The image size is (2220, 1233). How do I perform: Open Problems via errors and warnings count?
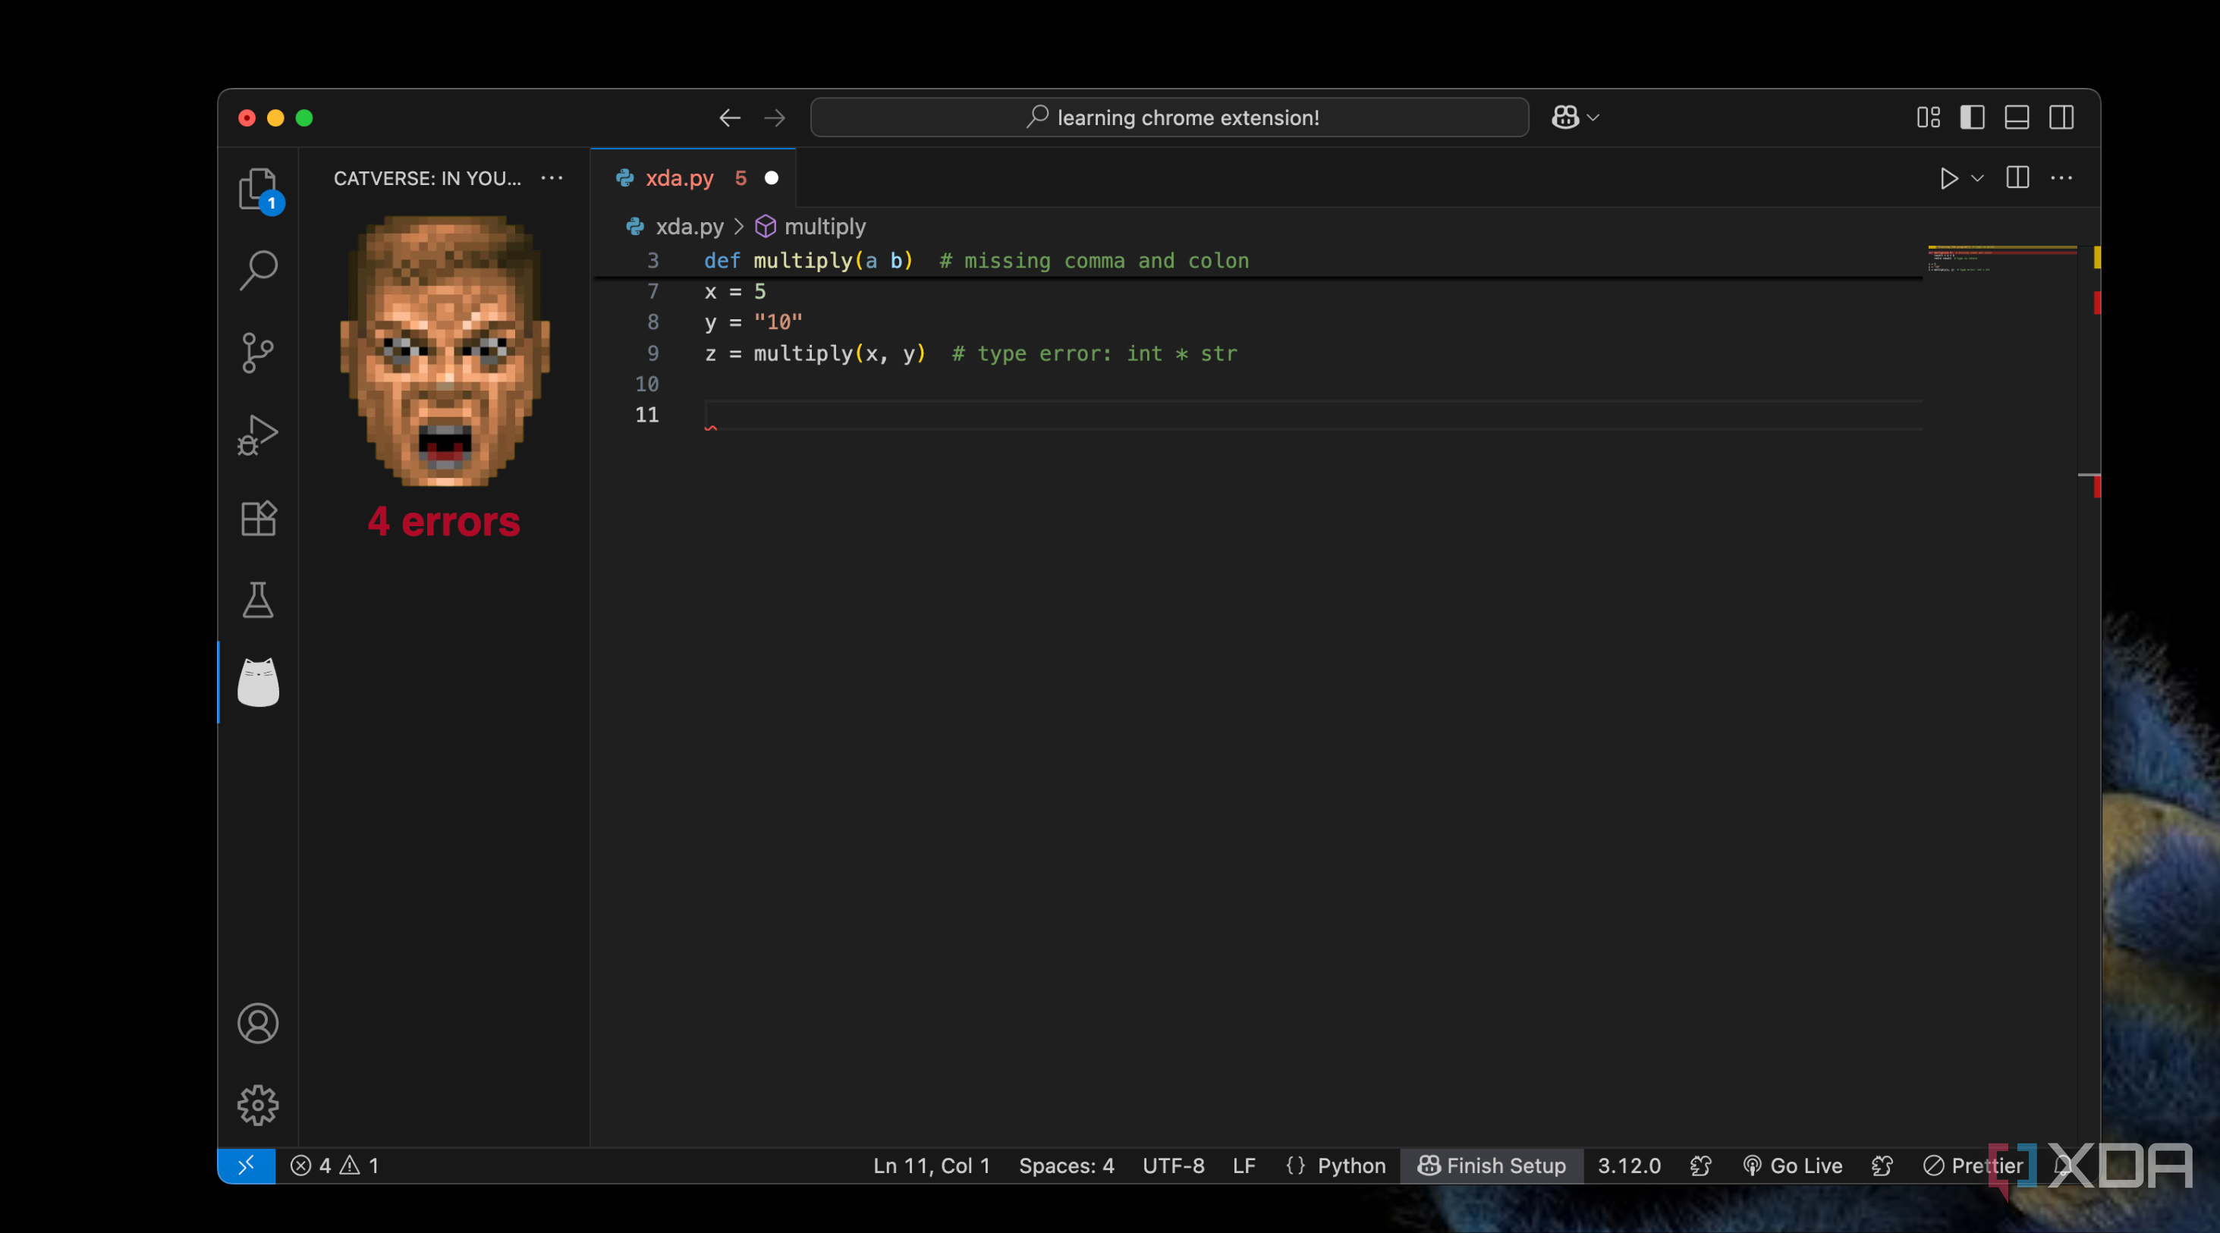click(x=335, y=1165)
